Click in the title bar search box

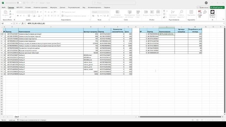pos(114,3)
